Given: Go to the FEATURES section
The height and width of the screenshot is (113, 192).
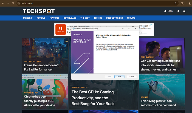Looking at the screenshot, I should pos(54,18).
